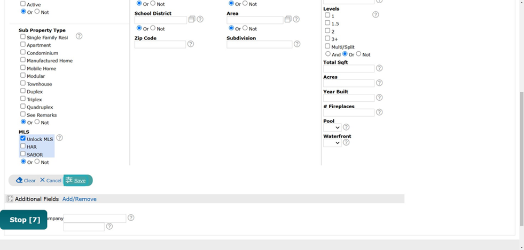This screenshot has height=250, width=524.
Task: Focus the Total Sqft input field
Action: pos(349,68)
